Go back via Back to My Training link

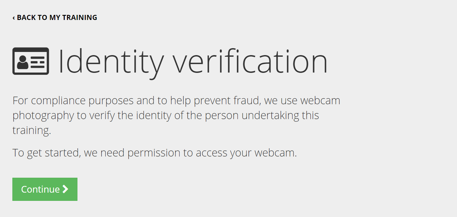click(55, 17)
